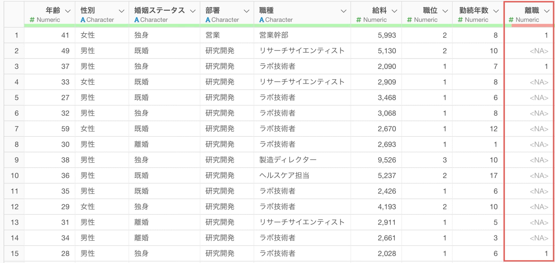This screenshot has height=263, width=555.
Task: Open the 年齢 column dropdown menu
Action: (68, 11)
